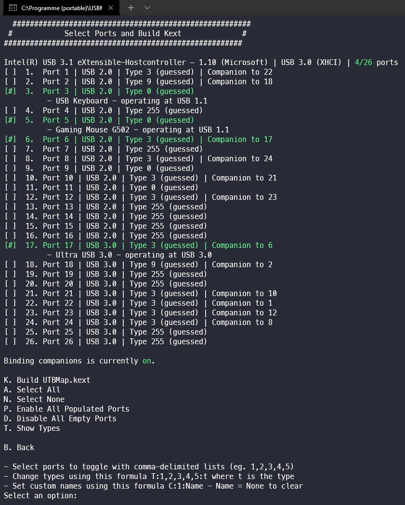
Task: Click the Show Types option
Action: (x=32, y=428)
